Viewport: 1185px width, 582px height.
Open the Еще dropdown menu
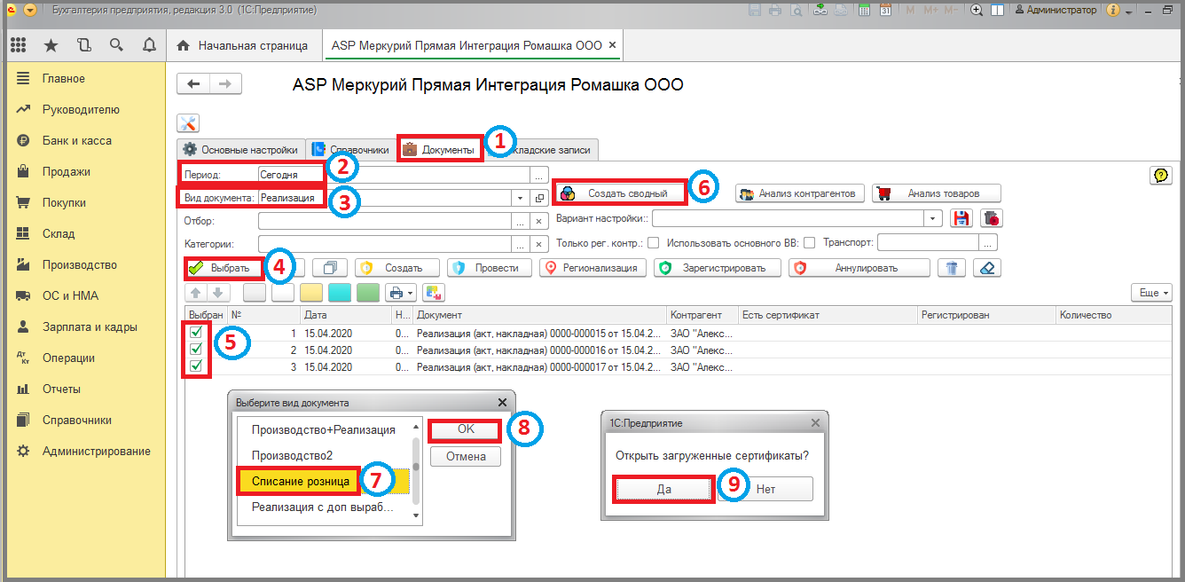click(1151, 292)
